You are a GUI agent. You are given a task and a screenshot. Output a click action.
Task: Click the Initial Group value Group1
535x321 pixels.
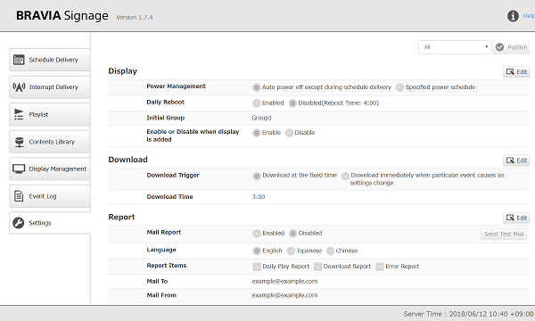[x=261, y=118]
